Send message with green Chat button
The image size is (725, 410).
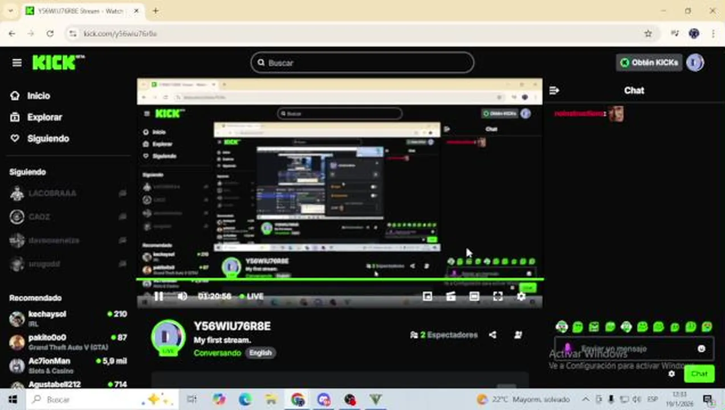(x=699, y=374)
